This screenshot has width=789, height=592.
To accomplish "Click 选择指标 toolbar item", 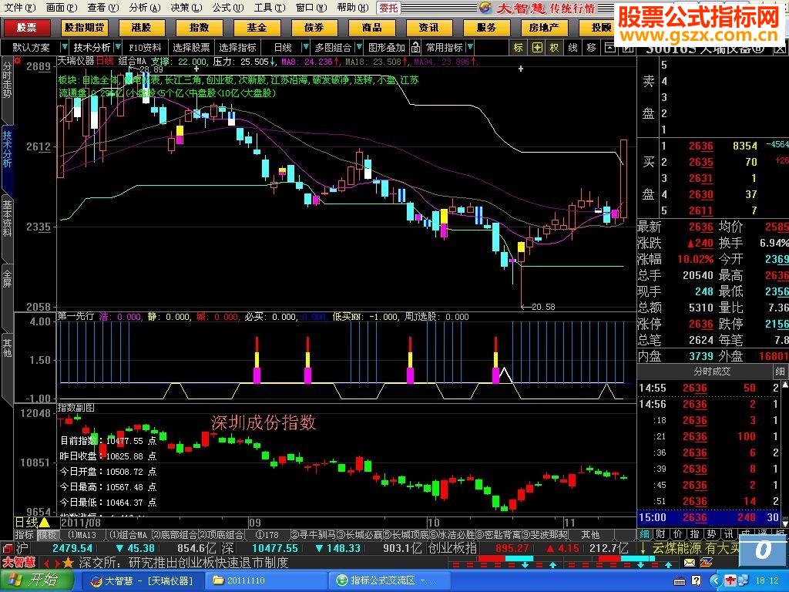I will tap(237, 47).
